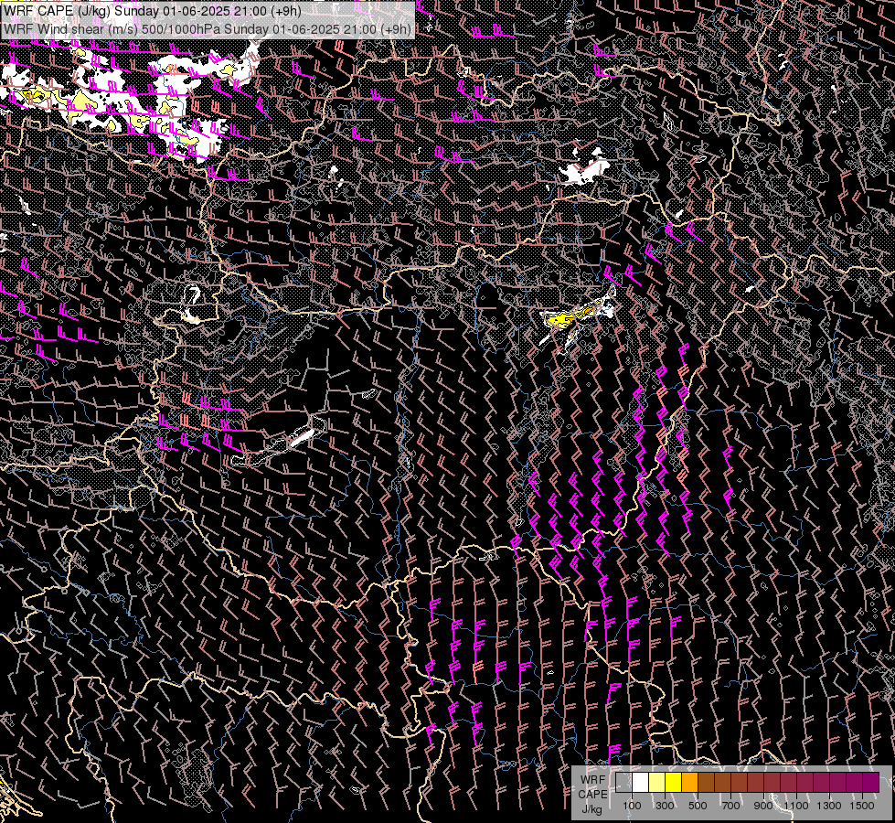Click the WRF Wind shear title line
The image size is (895, 823).
pos(208,29)
